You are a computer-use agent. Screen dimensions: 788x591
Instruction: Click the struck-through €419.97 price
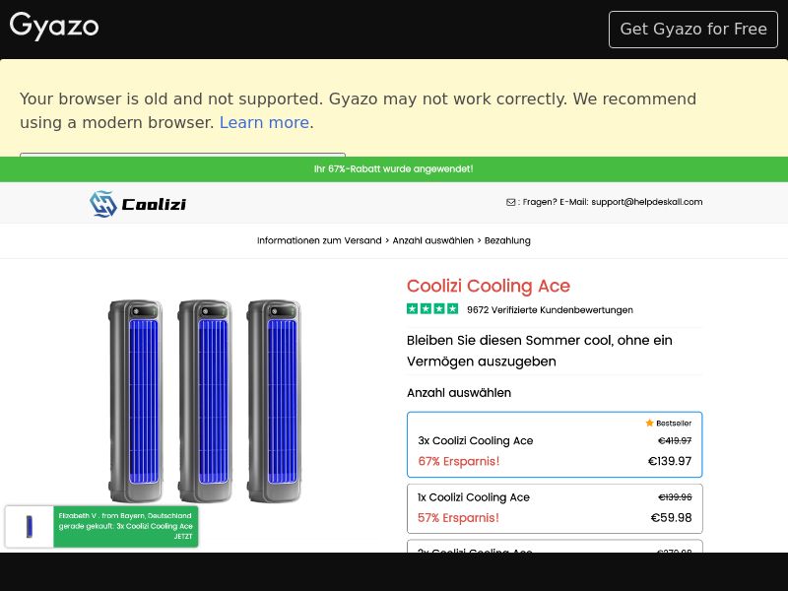coord(675,440)
